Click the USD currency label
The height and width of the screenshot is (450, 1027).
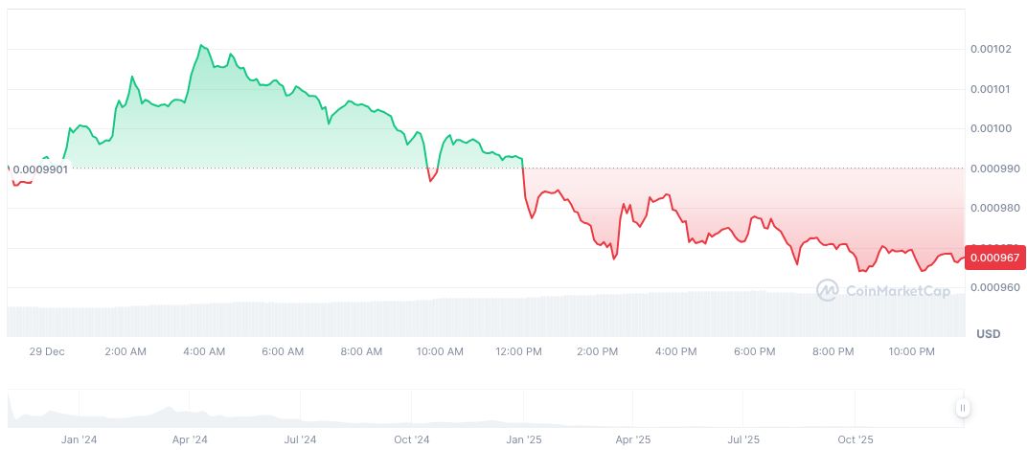[988, 334]
